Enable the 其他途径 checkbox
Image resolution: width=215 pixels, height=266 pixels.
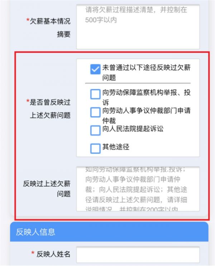point(95,149)
